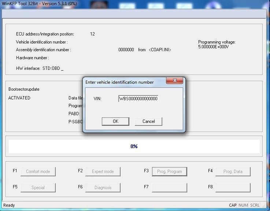Cancel the VIN entry dialog
This screenshot has width=270, height=211.
(x=148, y=121)
